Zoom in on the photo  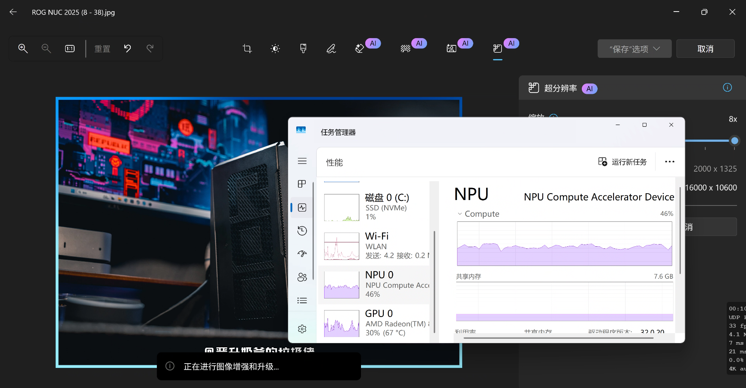23,48
